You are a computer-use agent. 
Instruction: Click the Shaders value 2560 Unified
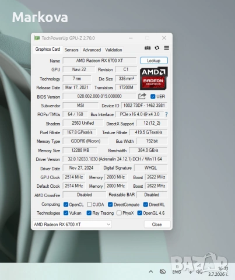83,123
